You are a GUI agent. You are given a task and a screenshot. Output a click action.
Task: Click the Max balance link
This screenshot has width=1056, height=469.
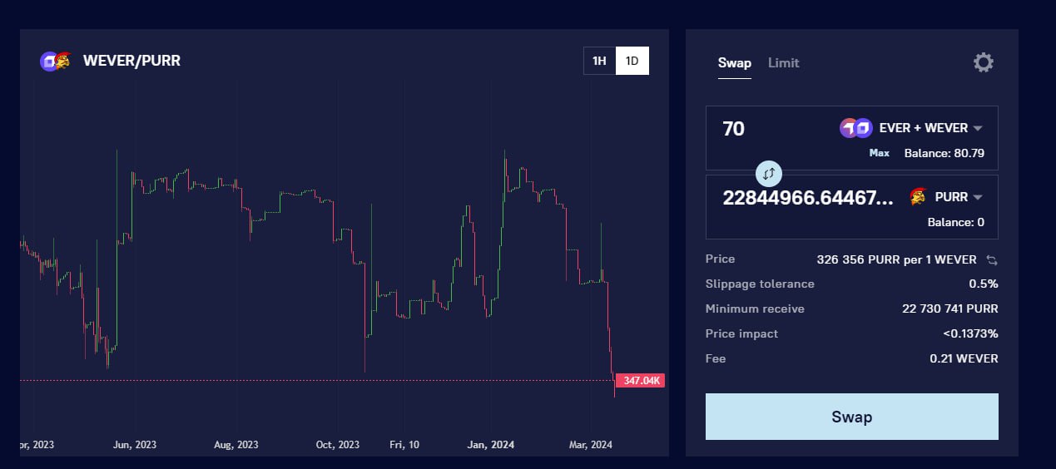[879, 153]
